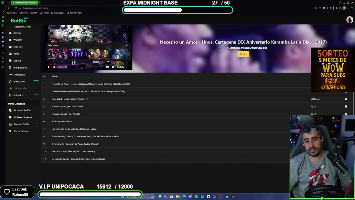
Task: Open Integraciones in the sidebar
Action: (x=20, y=67)
